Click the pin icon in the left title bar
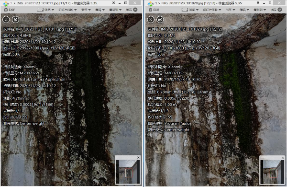287x187 pixels. click(113, 3)
